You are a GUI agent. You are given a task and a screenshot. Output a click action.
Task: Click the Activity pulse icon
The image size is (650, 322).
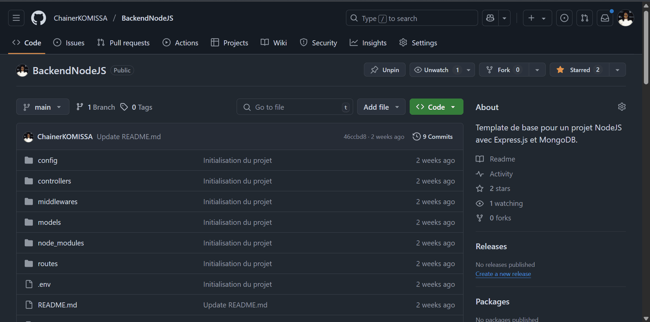coord(480,174)
